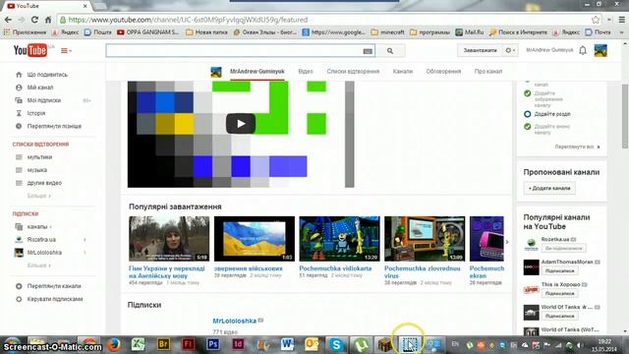Open Adobe InDesign from the taskbar
This screenshot has height=354, width=629.
pos(238,344)
